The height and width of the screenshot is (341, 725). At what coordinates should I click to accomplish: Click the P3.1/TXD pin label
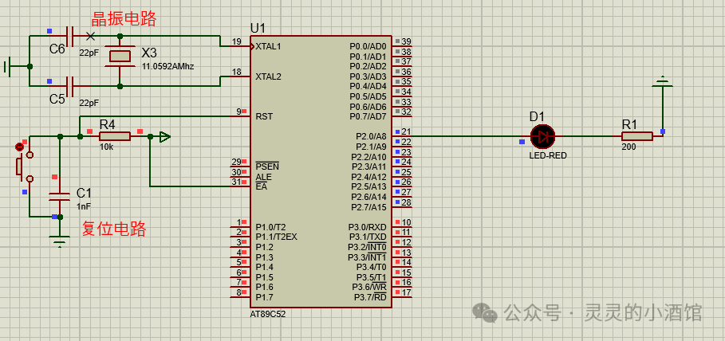[367, 237]
